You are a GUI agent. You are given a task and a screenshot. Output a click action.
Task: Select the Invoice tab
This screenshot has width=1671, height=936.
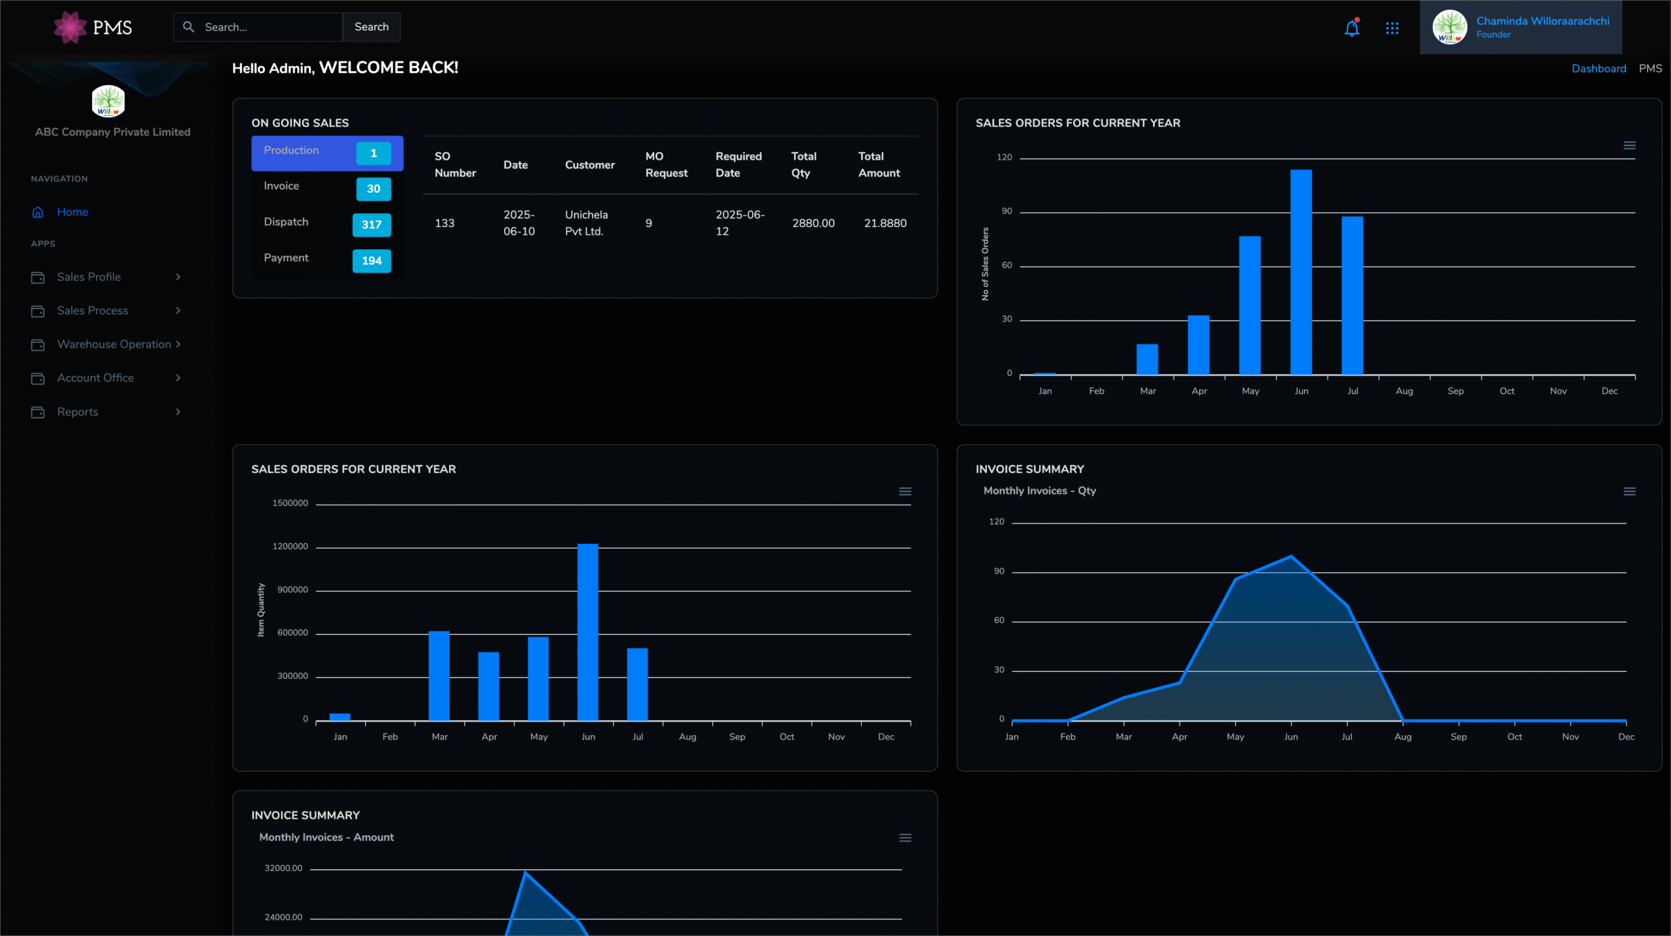[x=327, y=189]
